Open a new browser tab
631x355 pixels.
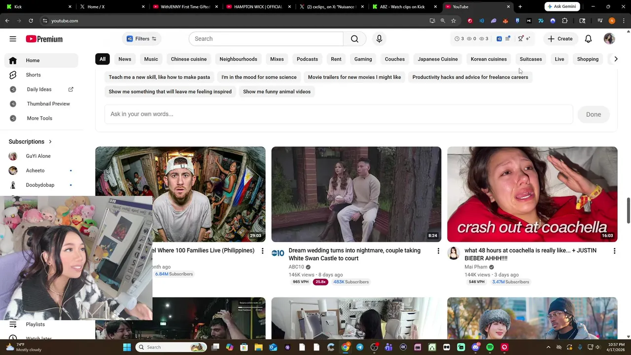pyautogui.click(x=520, y=7)
